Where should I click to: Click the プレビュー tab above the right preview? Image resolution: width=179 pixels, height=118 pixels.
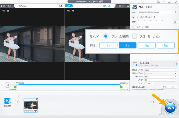pyautogui.click(x=122, y=6)
